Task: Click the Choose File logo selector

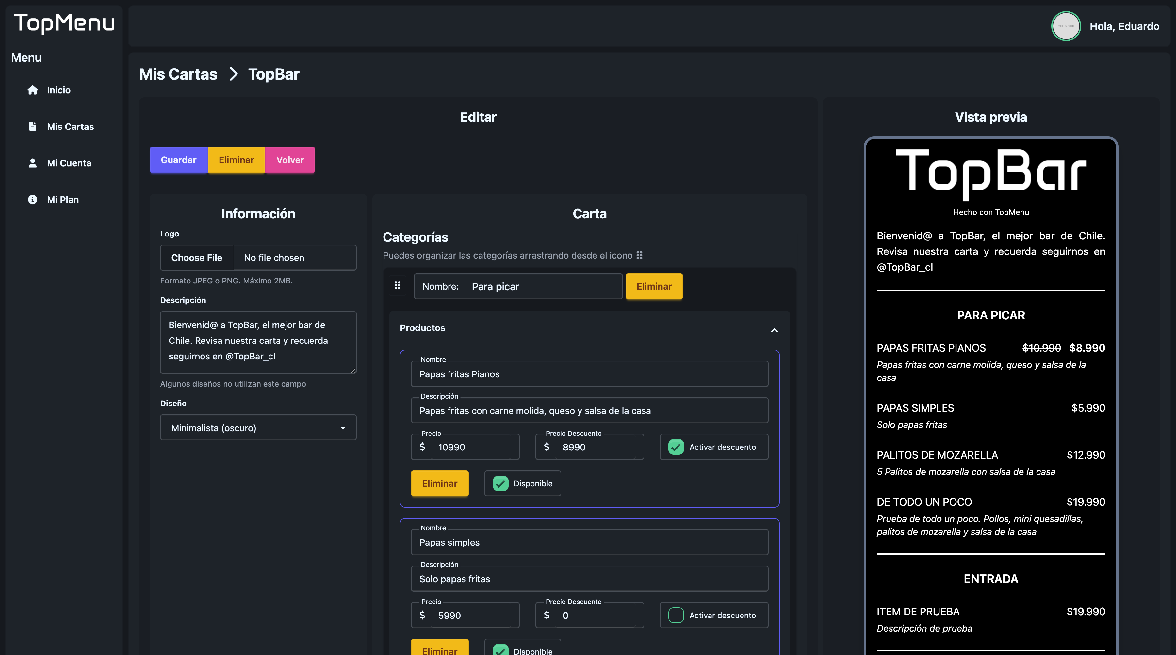Action: [197, 258]
